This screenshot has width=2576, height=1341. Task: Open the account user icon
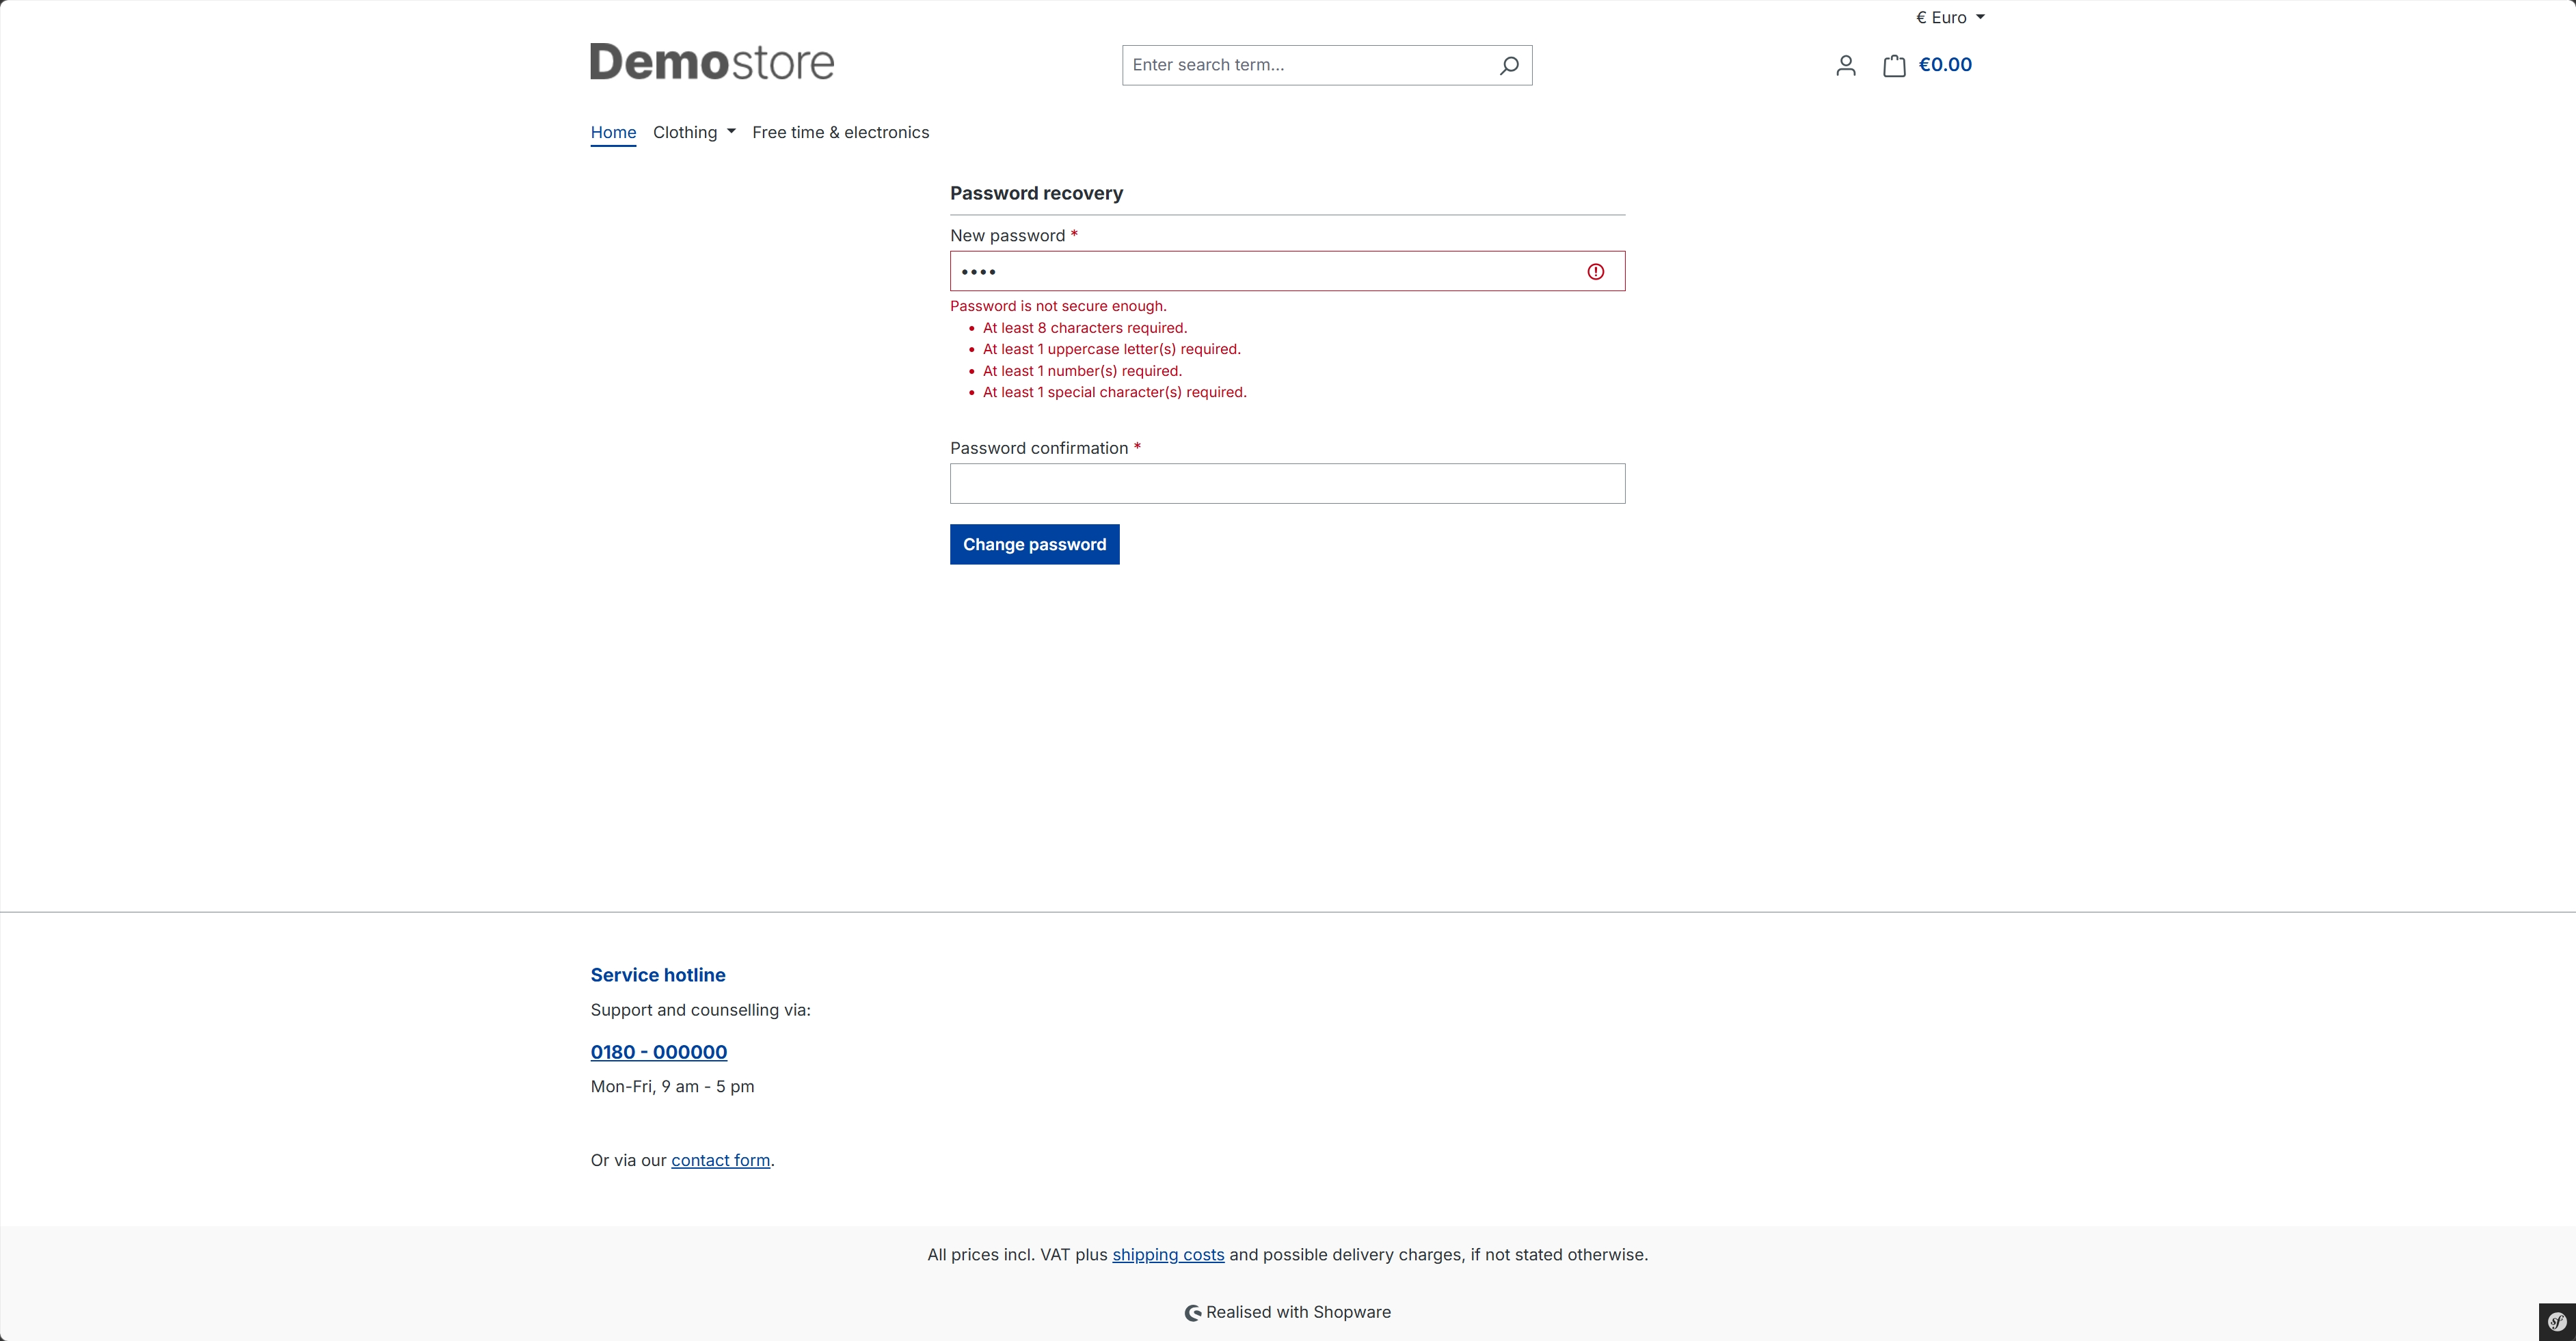coord(1846,66)
